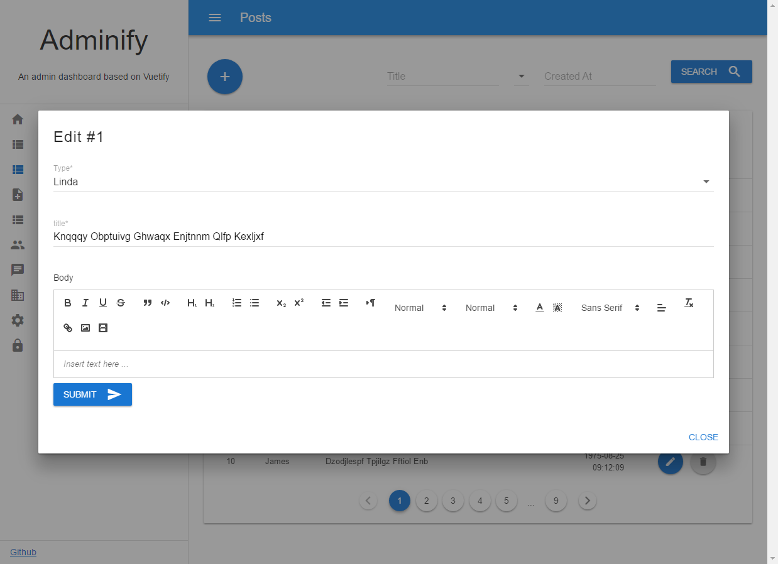
Task: Clear formatting with the Tx icon
Action: pos(689,303)
